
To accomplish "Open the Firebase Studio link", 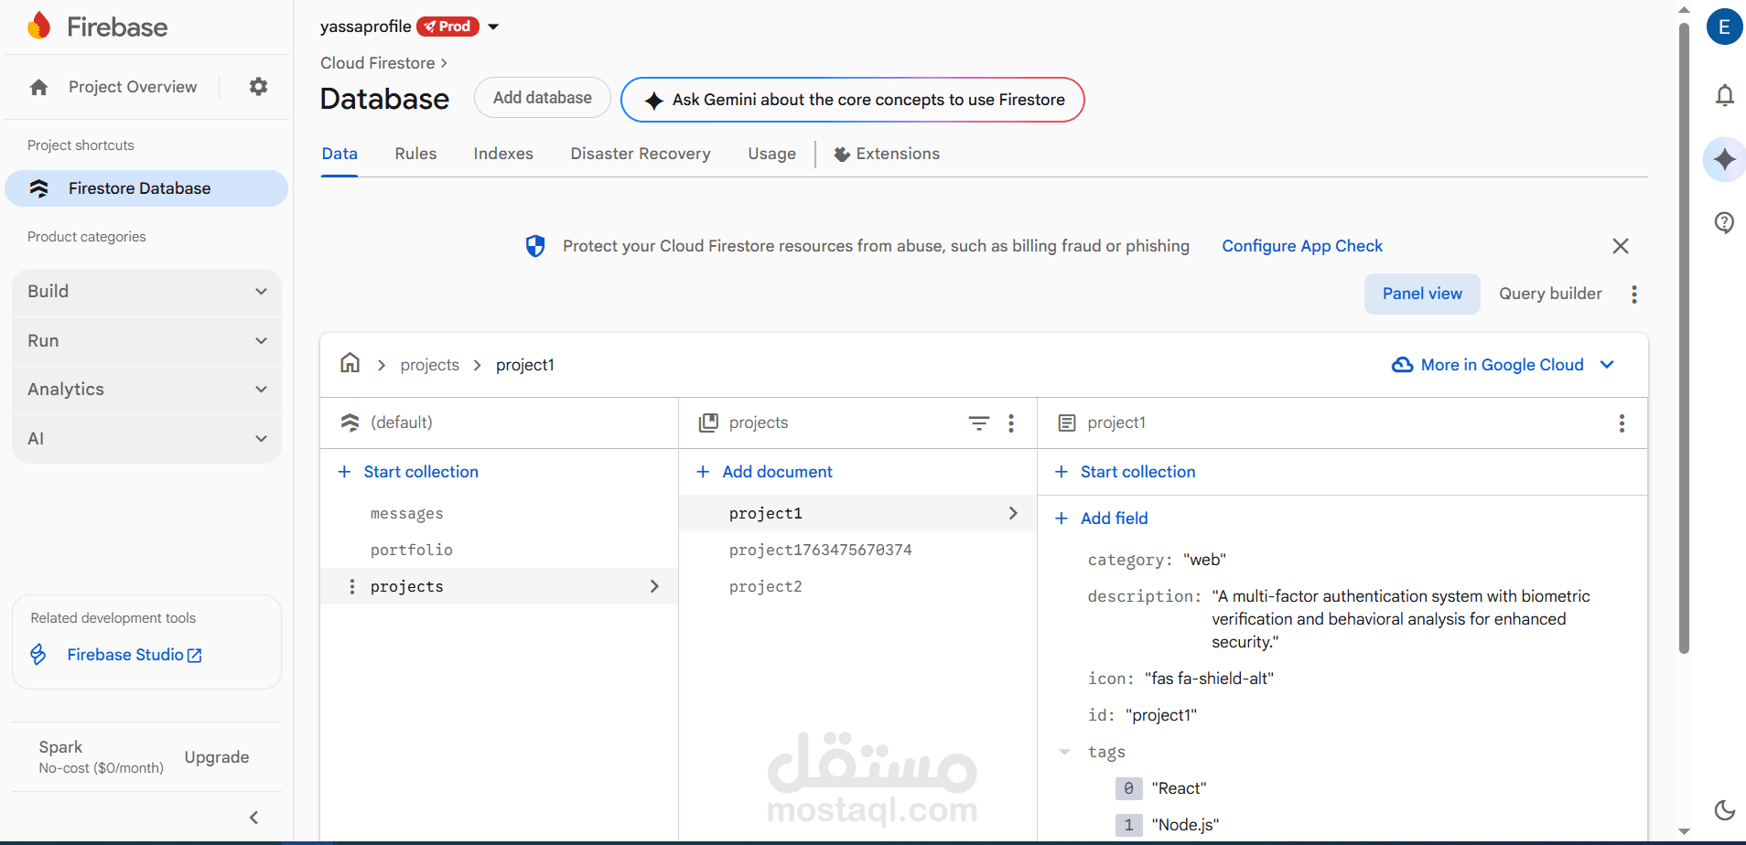I will tap(134, 655).
